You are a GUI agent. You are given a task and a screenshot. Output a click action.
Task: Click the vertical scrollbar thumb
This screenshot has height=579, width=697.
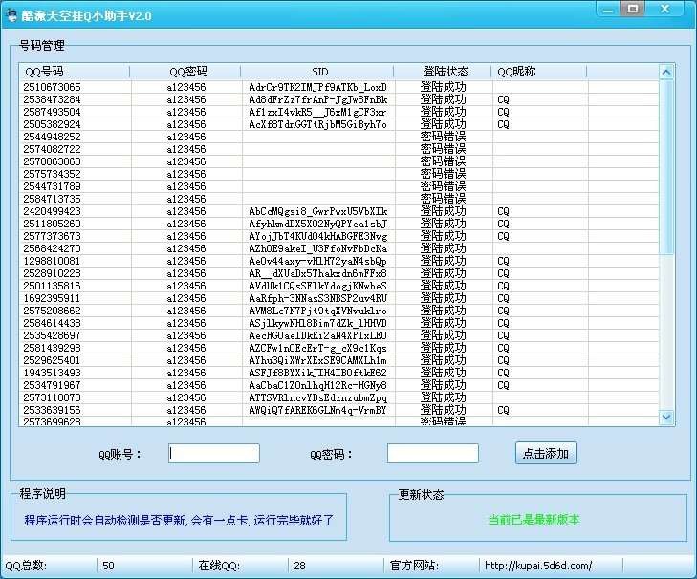point(665,166)
